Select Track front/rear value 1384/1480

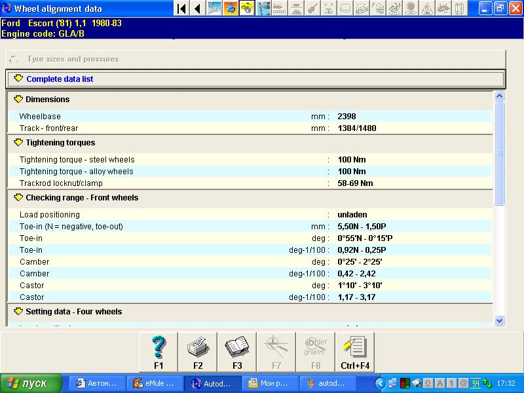point(357,128)
